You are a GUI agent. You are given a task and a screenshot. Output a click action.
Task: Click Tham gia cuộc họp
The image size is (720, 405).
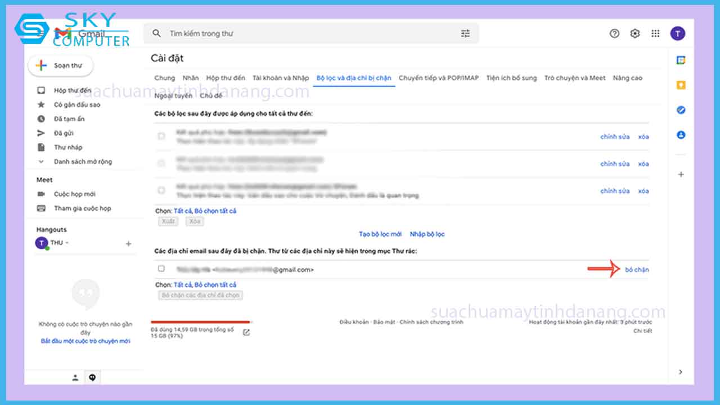pos(82,208)
